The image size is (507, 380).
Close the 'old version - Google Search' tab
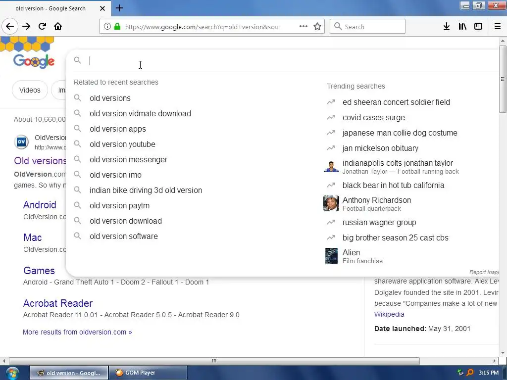[102, 8]
